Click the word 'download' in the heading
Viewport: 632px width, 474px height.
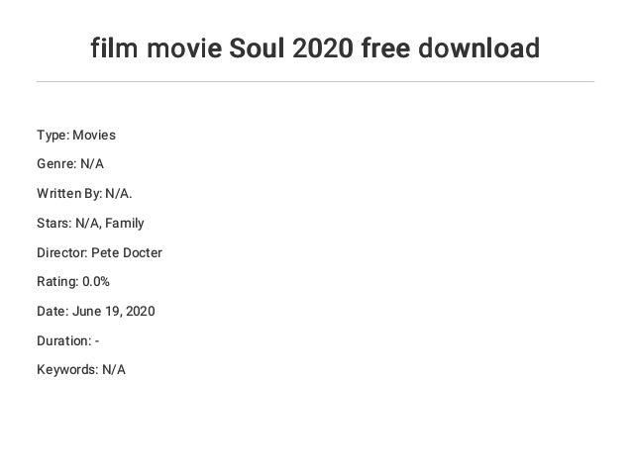[x=478, y=47]
